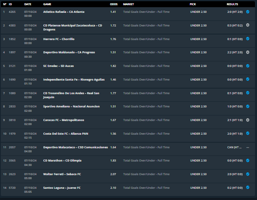Screen dimensions: 257x200
Task: Click the win checkmark for Santos Laguna – Juarez FC
Action: [248, 188]
